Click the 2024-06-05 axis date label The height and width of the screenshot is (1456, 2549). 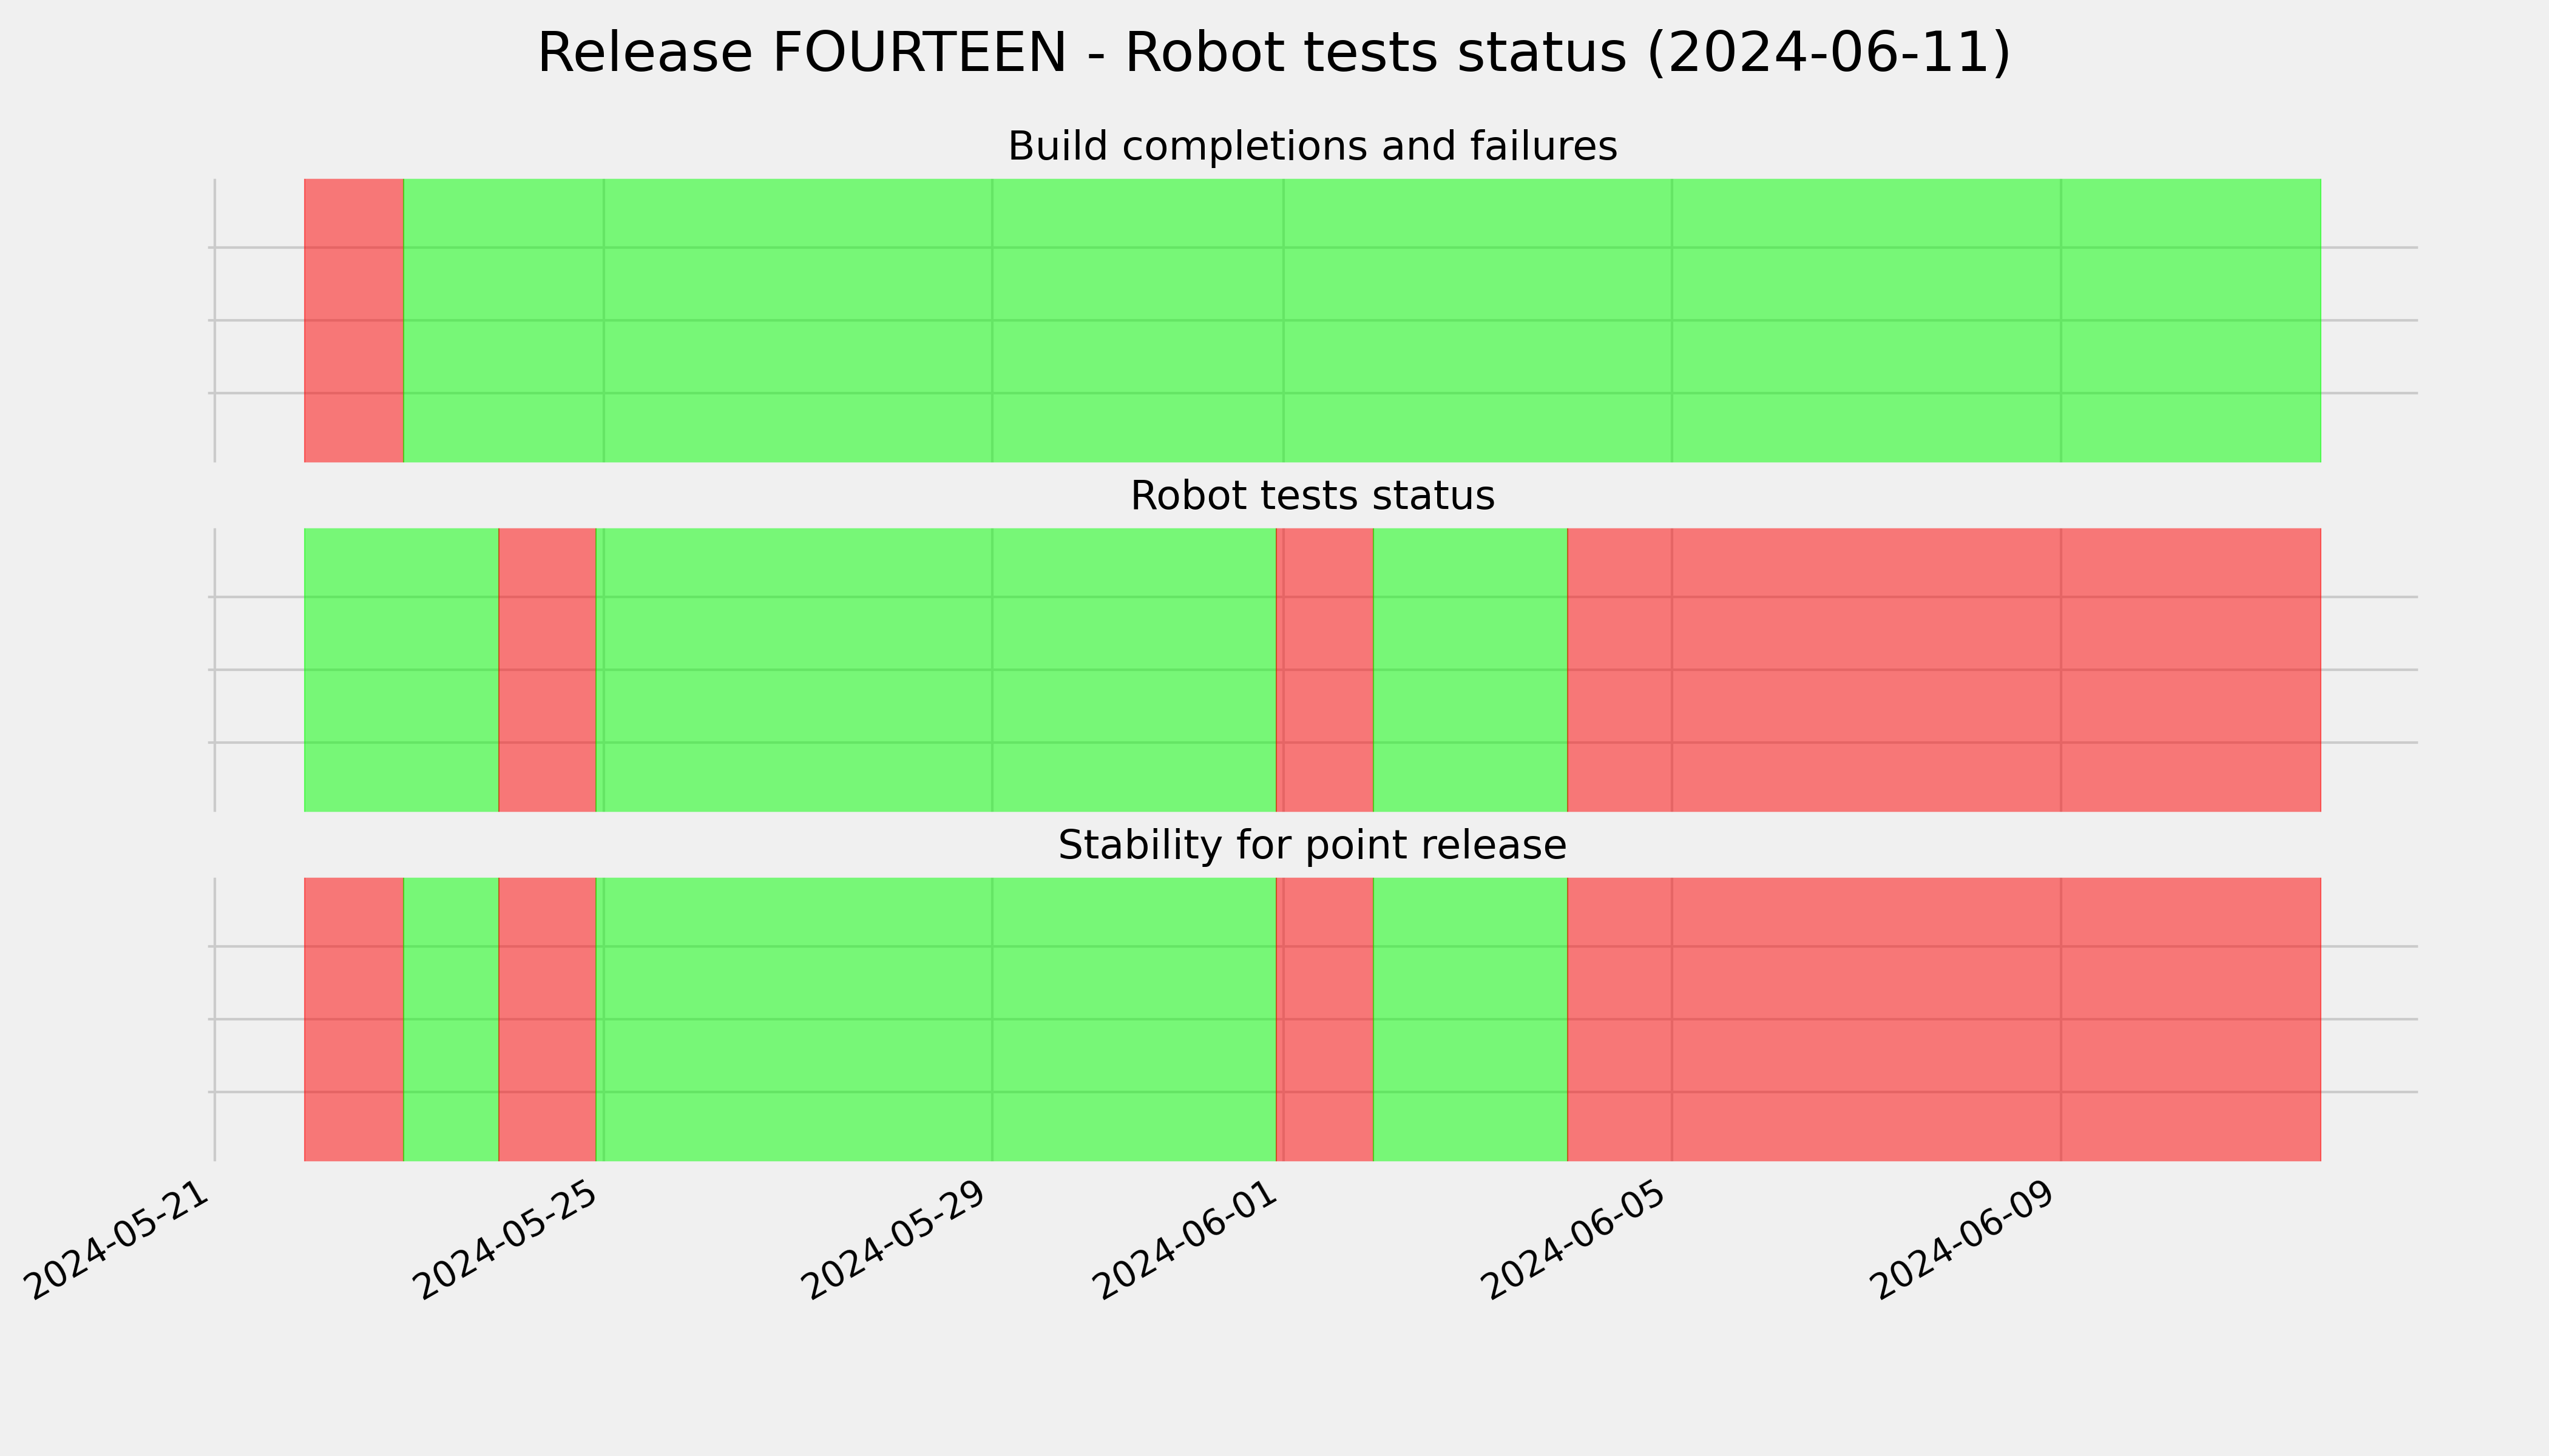[x=1577, y=1239]
